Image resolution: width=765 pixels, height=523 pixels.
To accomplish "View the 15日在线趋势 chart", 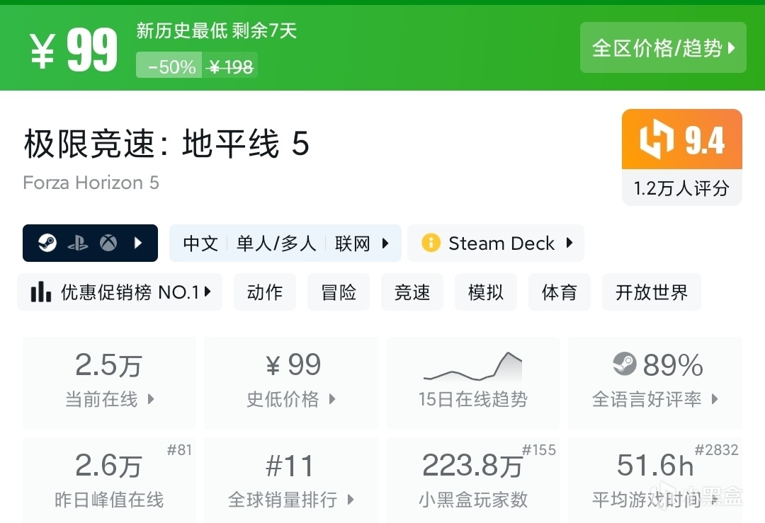I will tap(472, 383).
